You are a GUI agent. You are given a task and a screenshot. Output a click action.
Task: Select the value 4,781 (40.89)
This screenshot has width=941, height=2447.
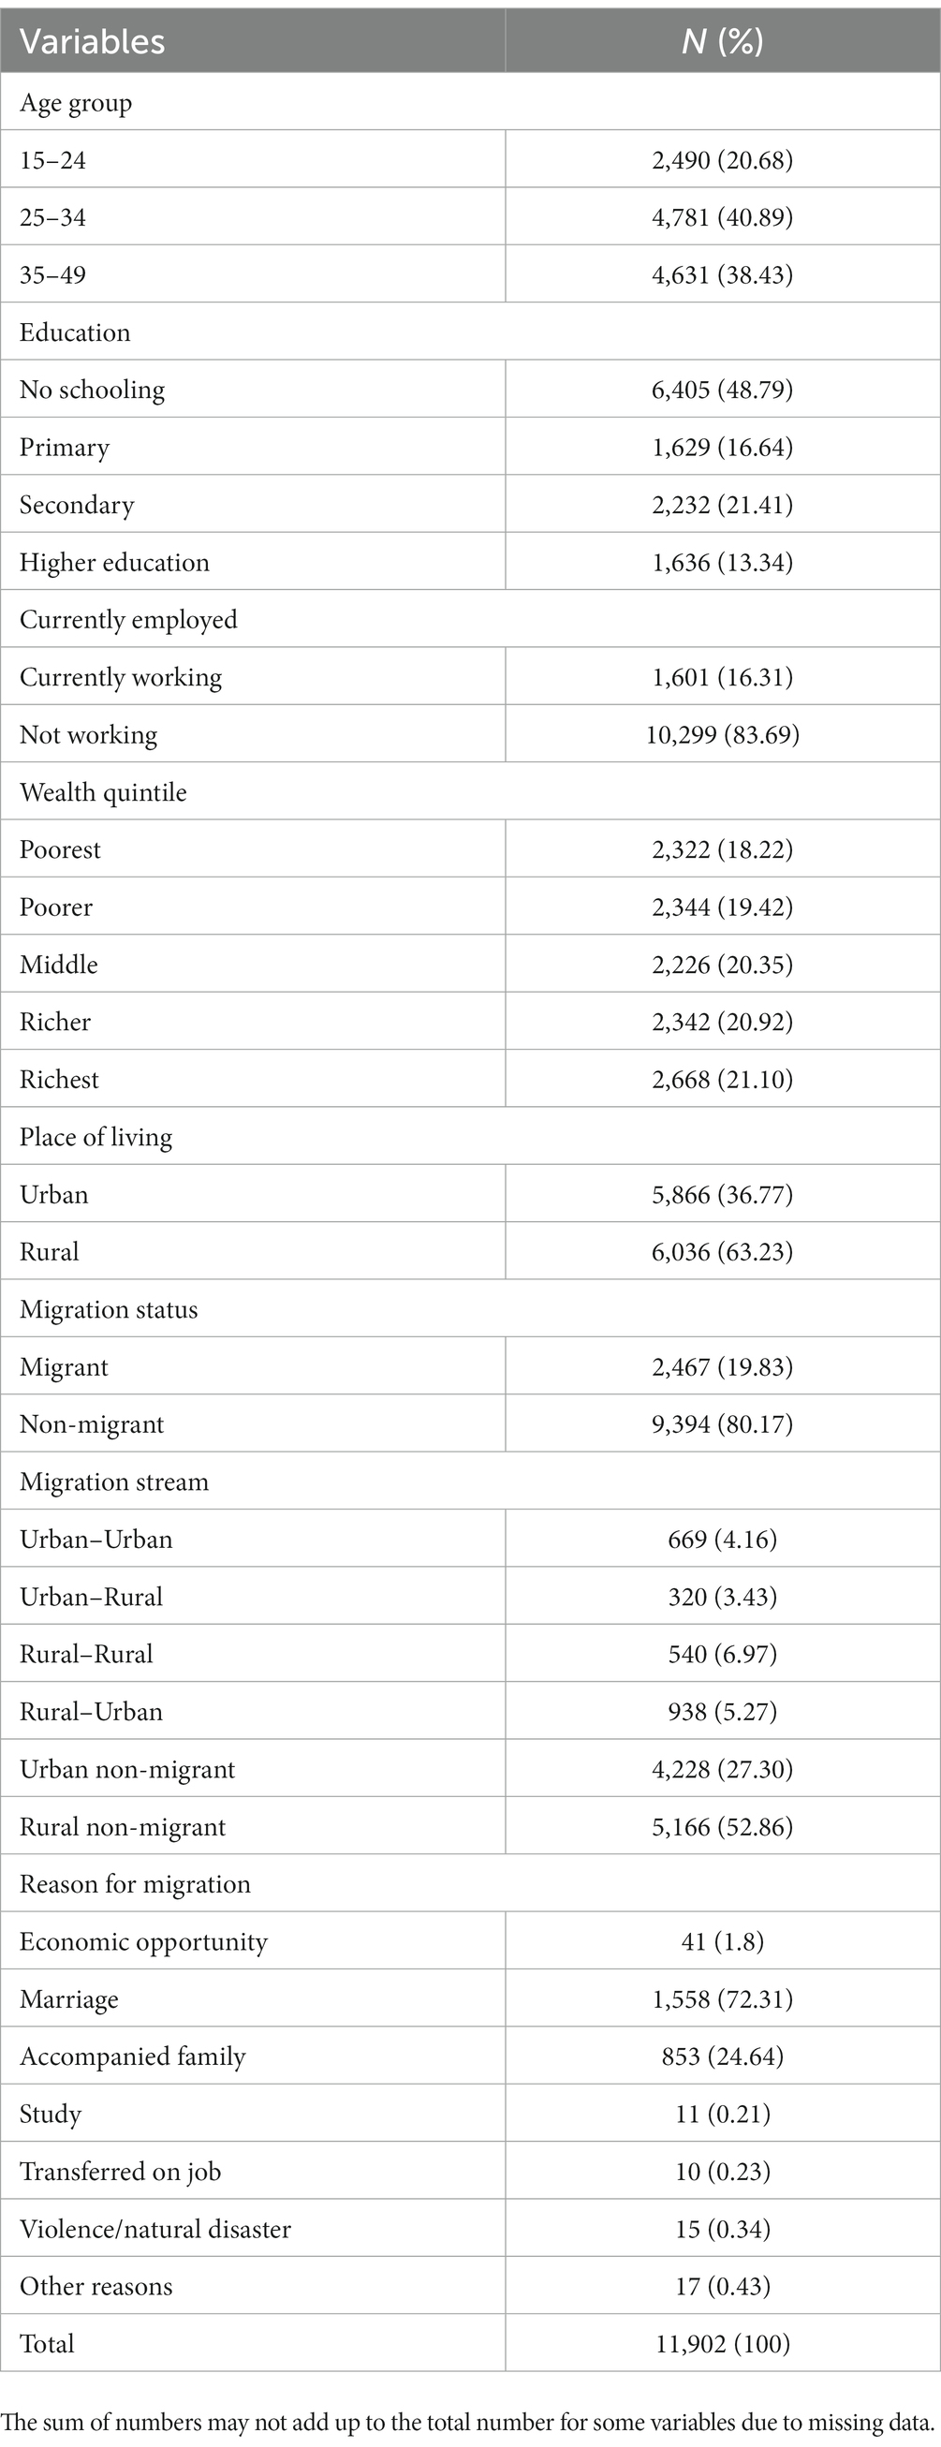pos(723,216)
